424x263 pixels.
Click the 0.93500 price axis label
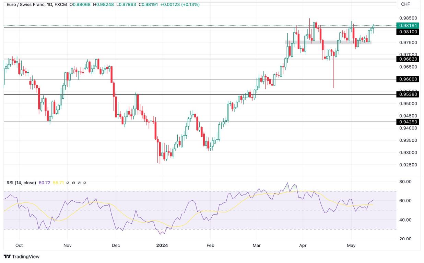[x=408, y=140]
